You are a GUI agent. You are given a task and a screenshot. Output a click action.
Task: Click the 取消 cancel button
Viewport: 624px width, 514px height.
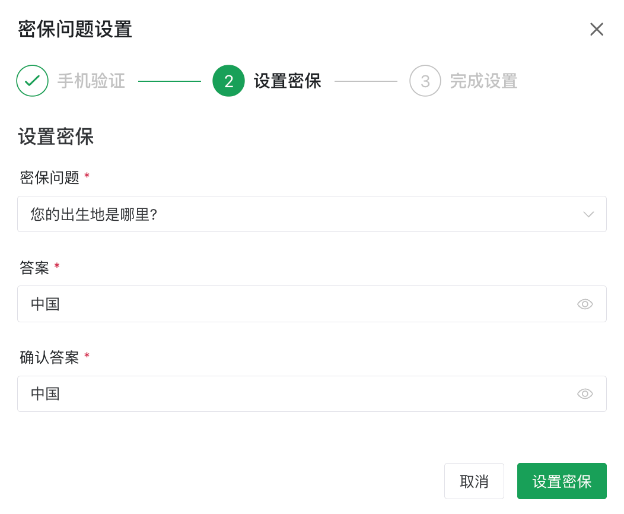pos(474,481)
